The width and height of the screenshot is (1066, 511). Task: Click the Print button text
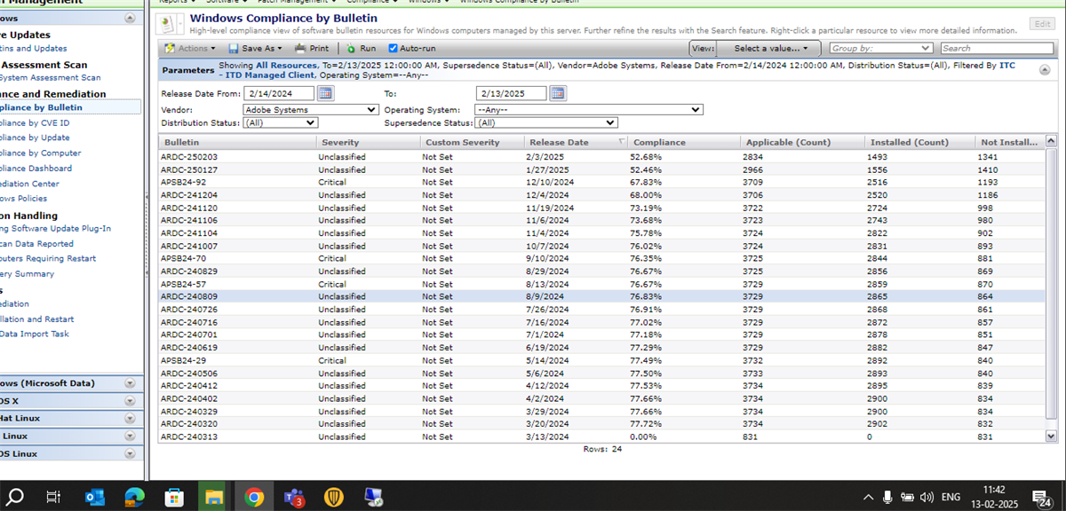point(319,49)
